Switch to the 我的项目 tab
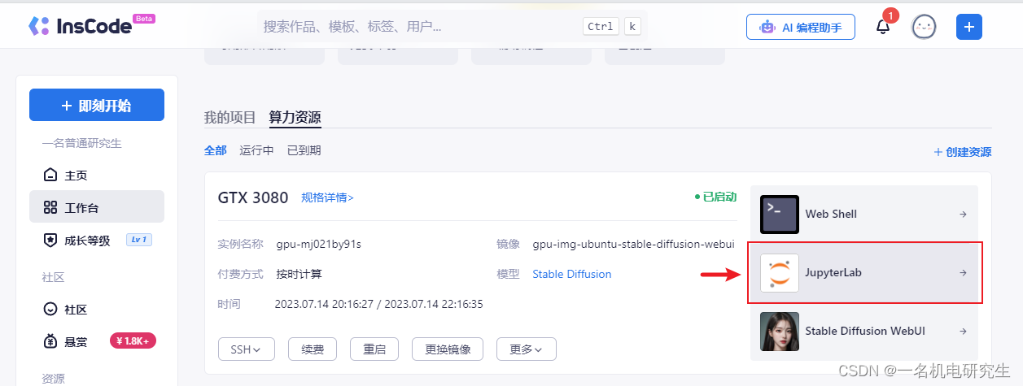Viewport: 1023px width, 386px height. (x=230, y=118)
